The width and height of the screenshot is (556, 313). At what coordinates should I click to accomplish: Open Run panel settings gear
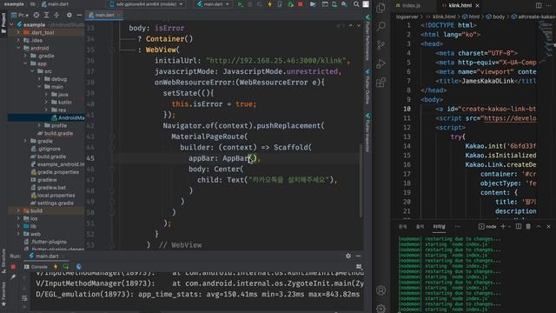(x=348, y=256)
